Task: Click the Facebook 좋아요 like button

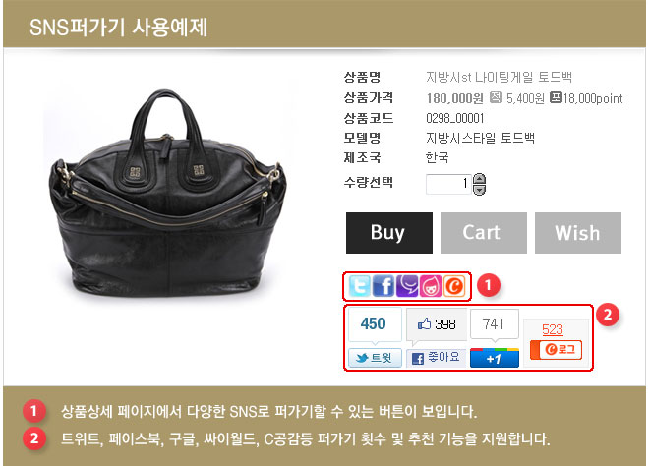Action: 436,358
